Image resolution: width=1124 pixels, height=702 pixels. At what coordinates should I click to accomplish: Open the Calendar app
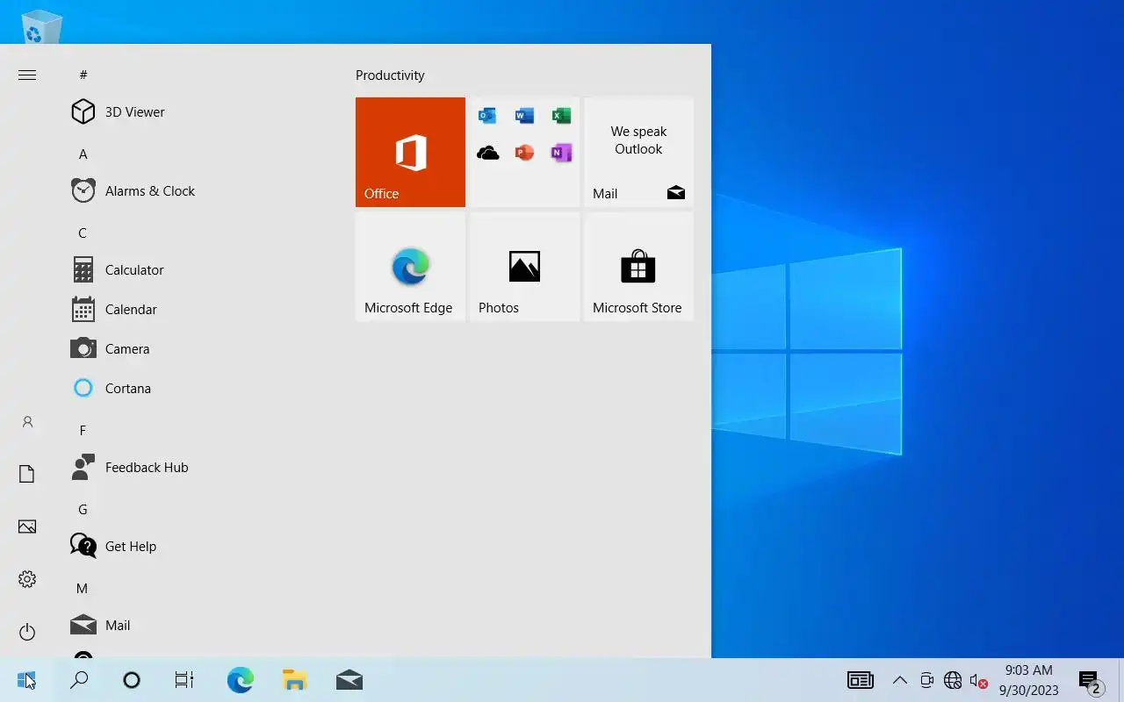click(198, 309)
